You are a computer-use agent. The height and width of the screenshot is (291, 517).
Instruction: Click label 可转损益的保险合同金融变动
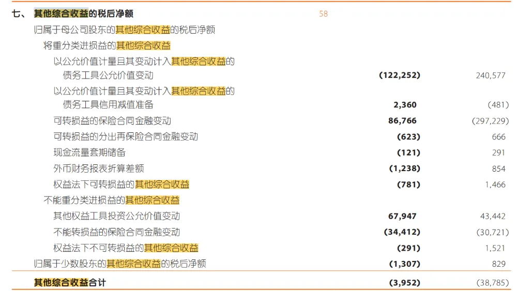point(112,121)
